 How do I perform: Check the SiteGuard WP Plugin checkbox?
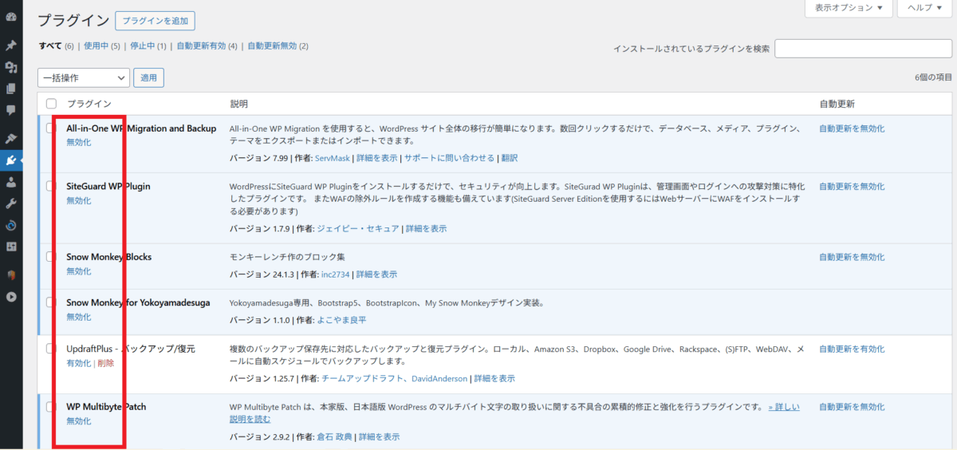click(51, 187)
